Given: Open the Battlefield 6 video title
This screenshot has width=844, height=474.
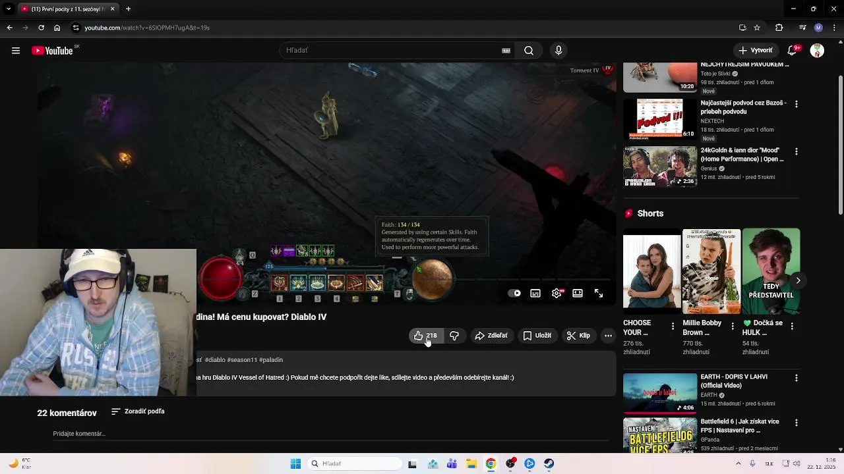Looking at the screenshot, I should coord(740,426).
